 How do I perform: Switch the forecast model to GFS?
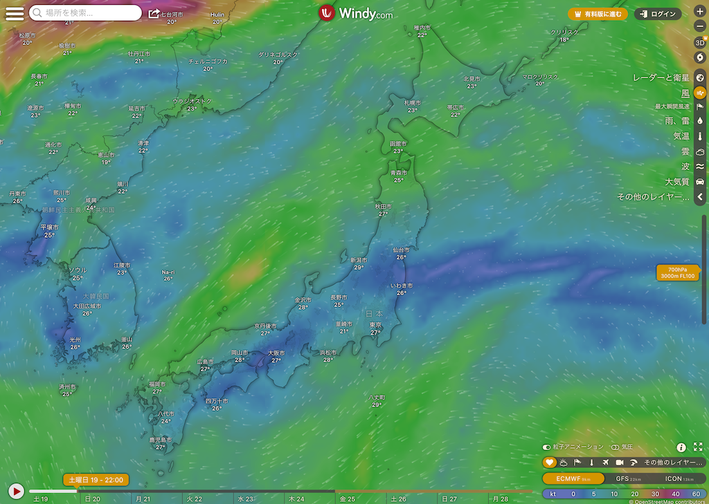[x=627, y=478]
